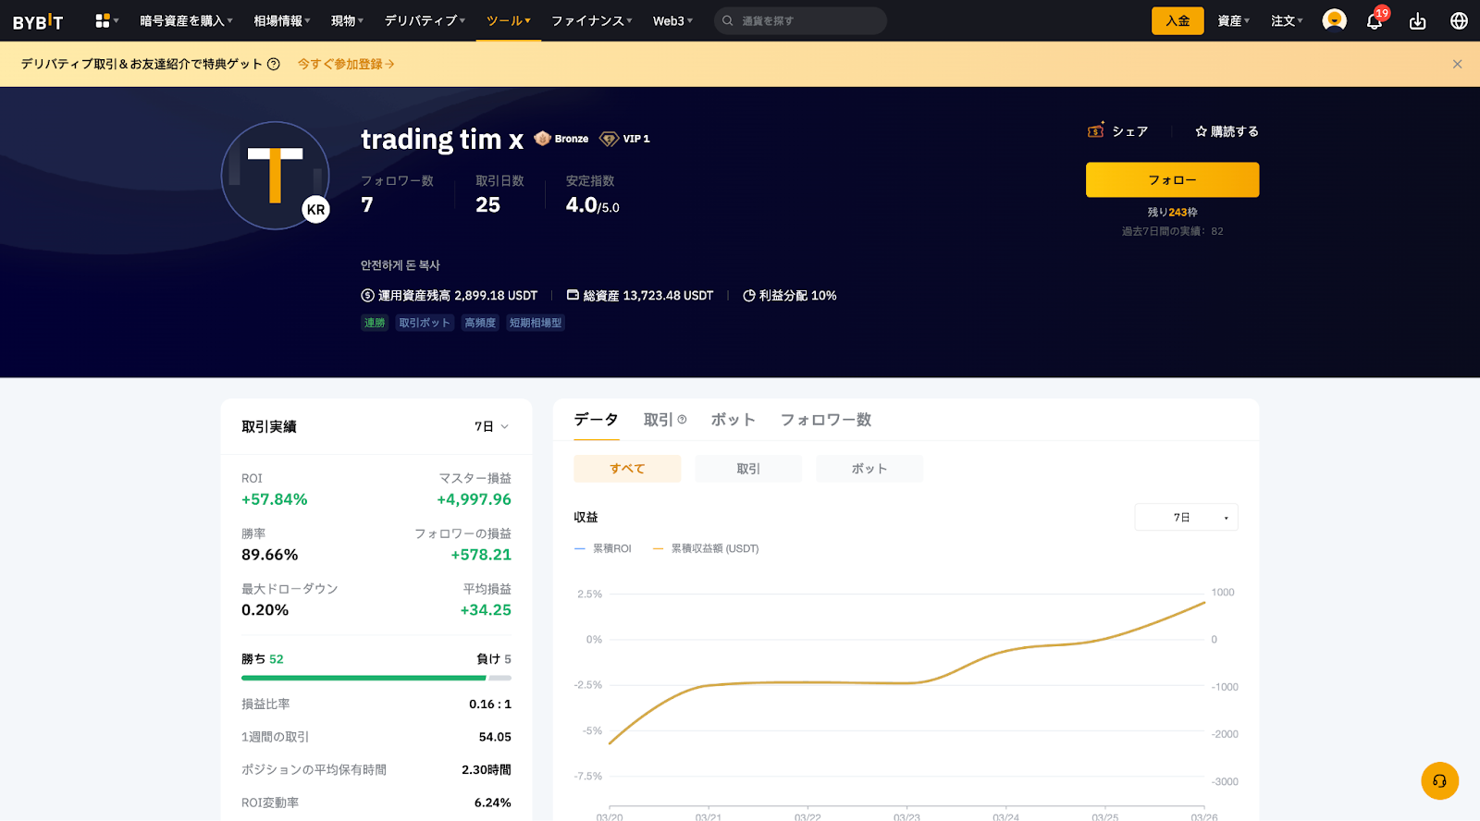Expand ファイナンス menu
Viewport: 1480px width, 821px height.
[591, 20]
